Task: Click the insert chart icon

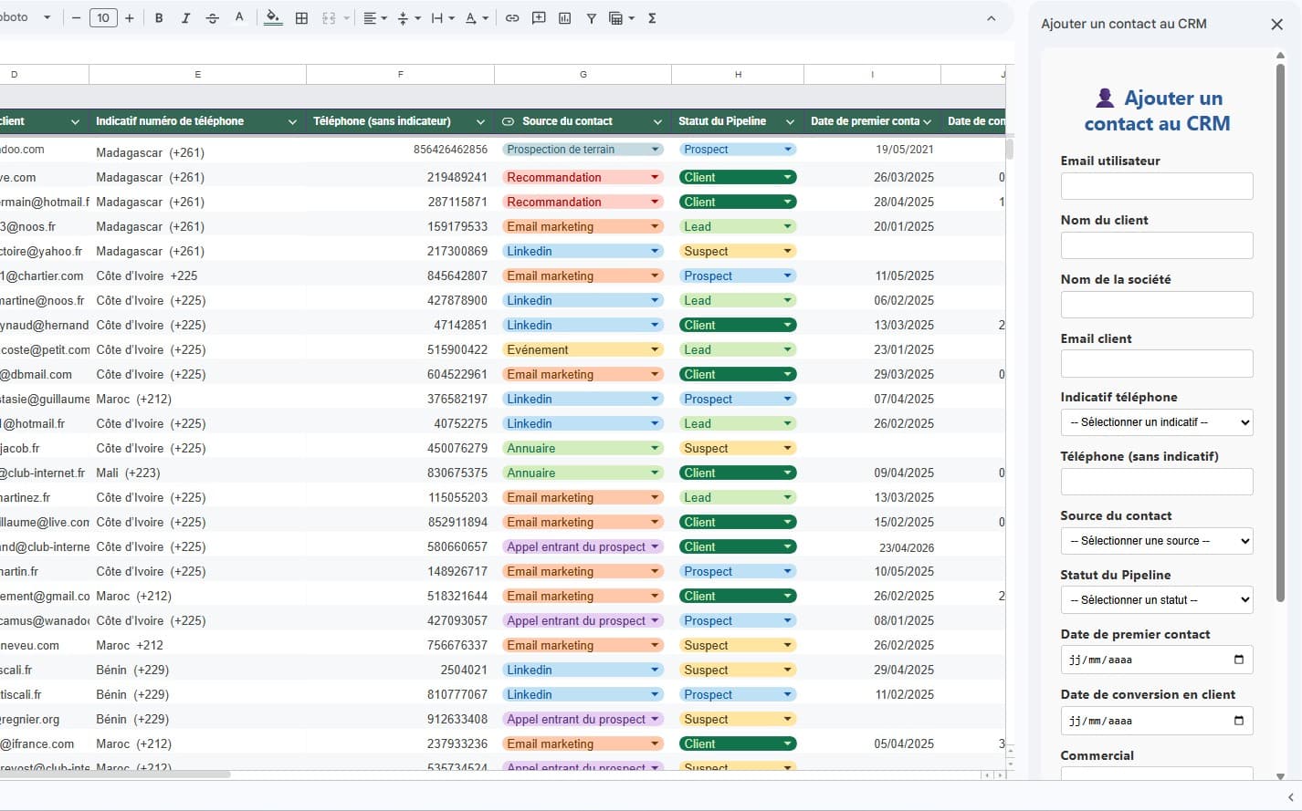Action: [565, 18]
